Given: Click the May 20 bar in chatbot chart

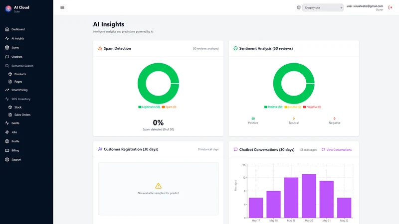Looking at the screenshot, I should [309, 196].
